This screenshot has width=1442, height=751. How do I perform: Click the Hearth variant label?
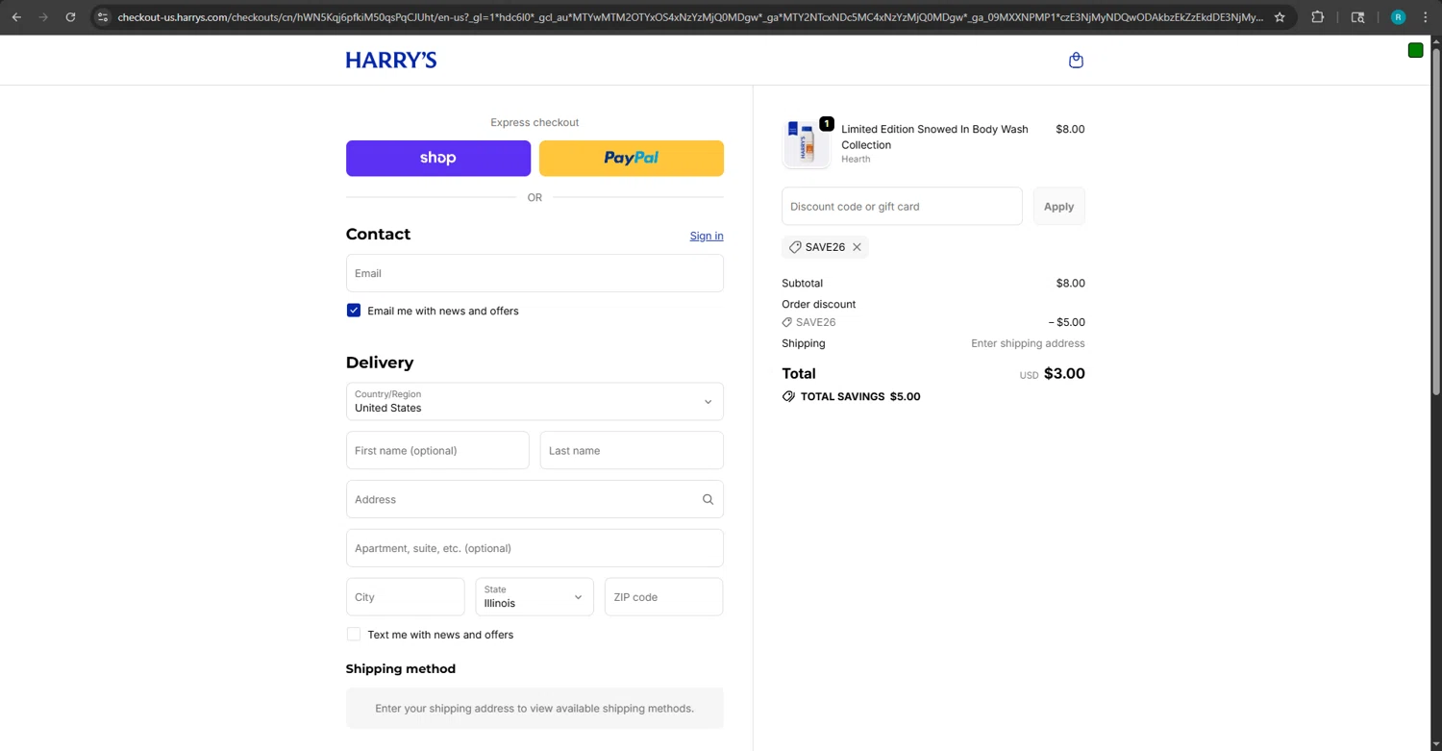click(x=856, y=159)
